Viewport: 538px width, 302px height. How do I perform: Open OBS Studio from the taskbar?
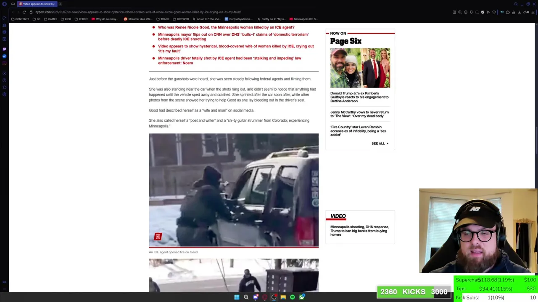click(x=274, y=297)
